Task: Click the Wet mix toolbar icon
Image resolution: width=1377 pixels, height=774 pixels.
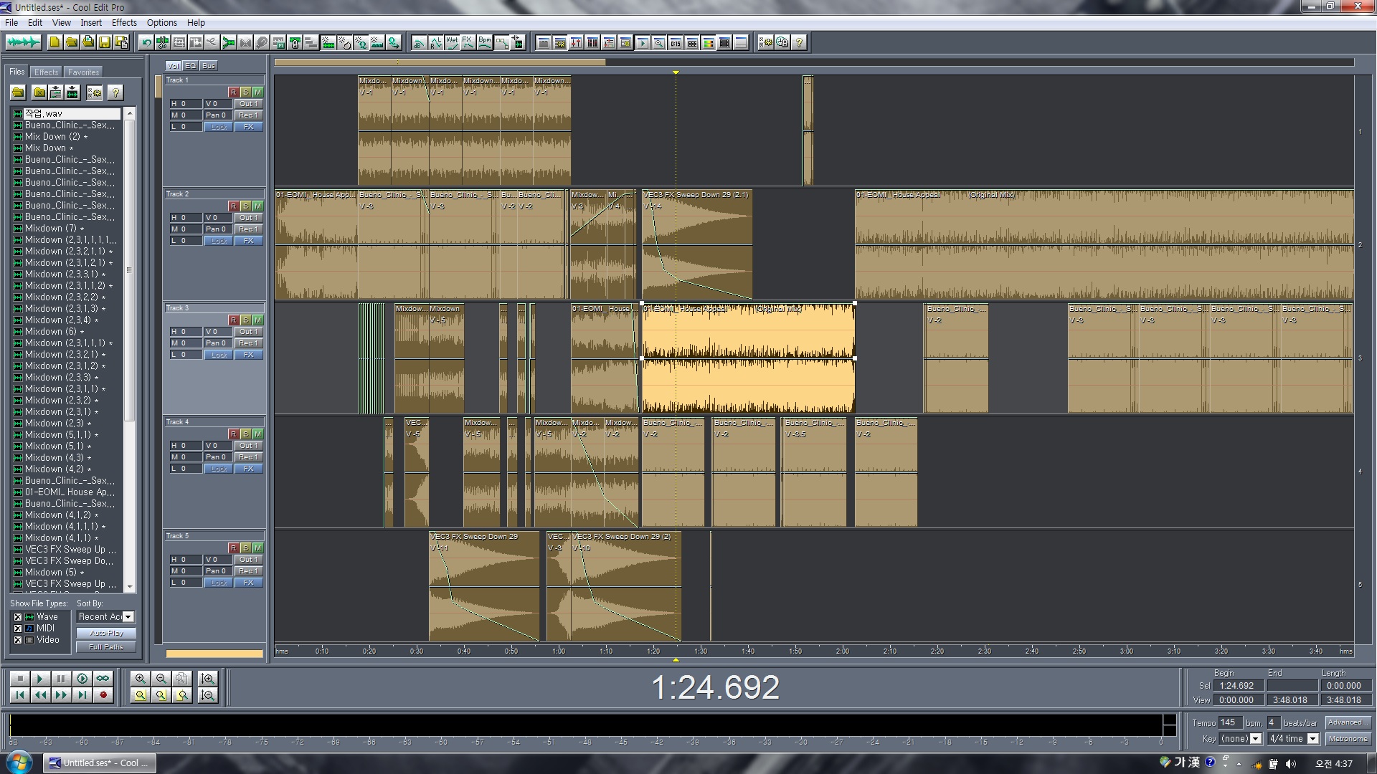Action: [452, 42]
